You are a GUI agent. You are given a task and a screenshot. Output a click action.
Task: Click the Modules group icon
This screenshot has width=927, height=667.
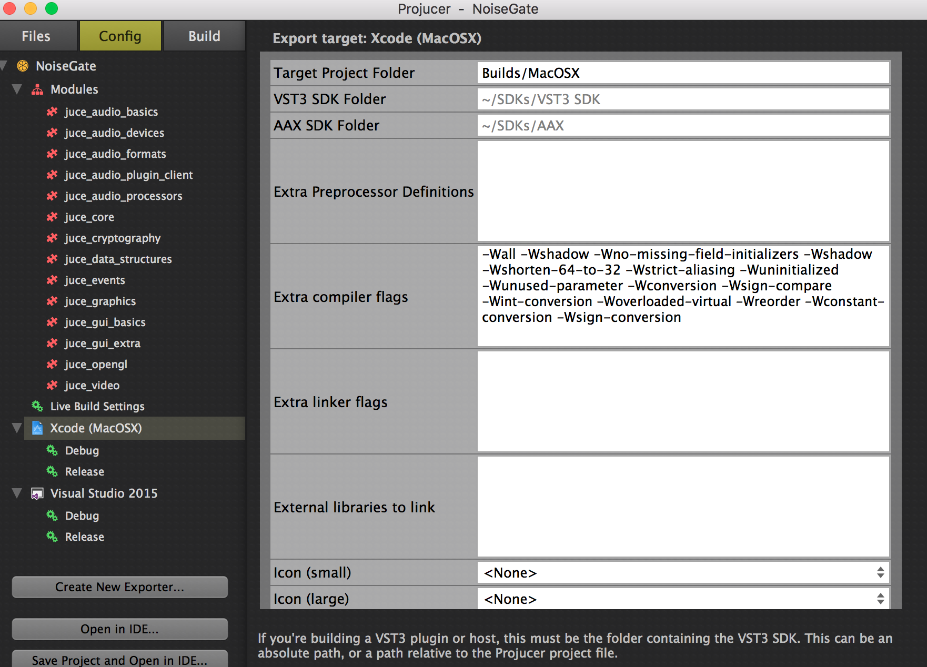pyautogui.click(x=37, y=89)
